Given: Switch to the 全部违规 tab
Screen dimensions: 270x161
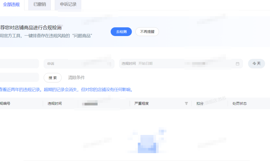Looking at the screenshot, I should tap(11, 5).
